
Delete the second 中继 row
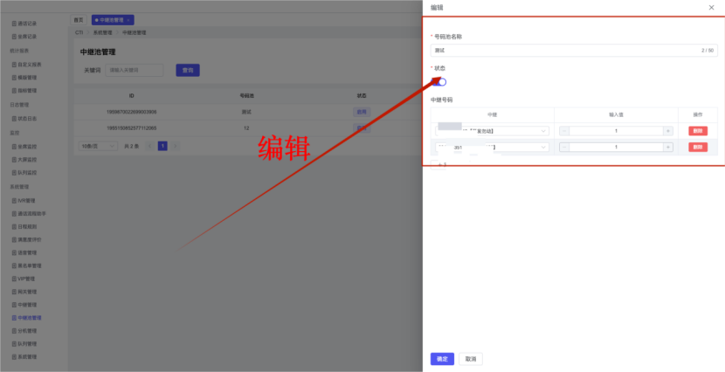click(698, 148)
